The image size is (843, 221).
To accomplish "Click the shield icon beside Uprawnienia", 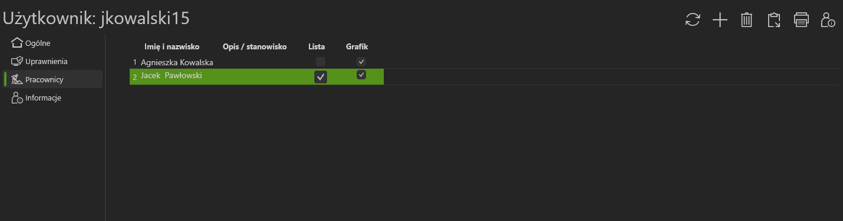I will pos(18,61).
